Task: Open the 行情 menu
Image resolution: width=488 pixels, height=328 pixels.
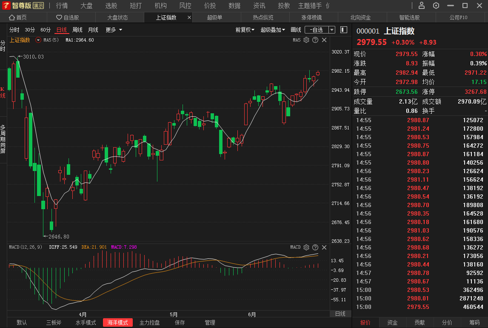Action: pos(62,6)
